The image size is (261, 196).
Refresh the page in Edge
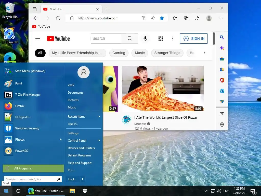[58, 18]
